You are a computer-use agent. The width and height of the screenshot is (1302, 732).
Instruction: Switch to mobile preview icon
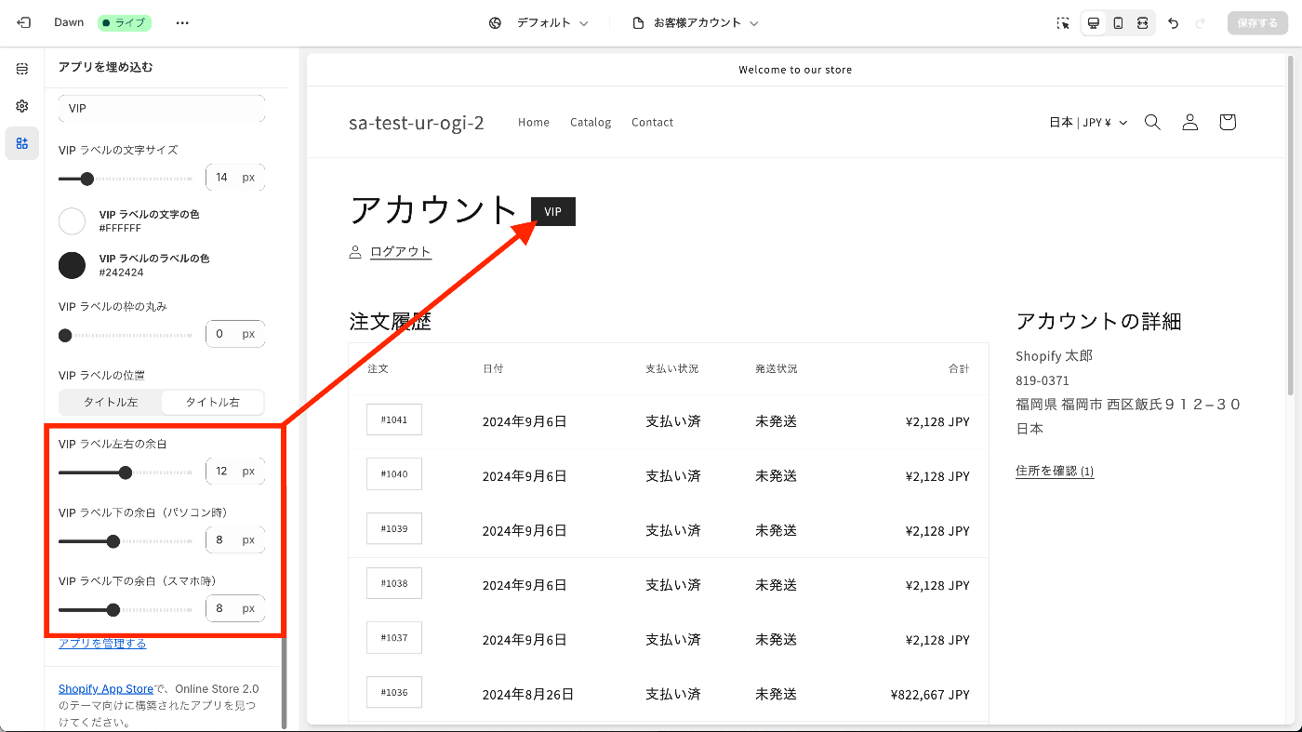pyautogui.click(x=1118, y=23)
